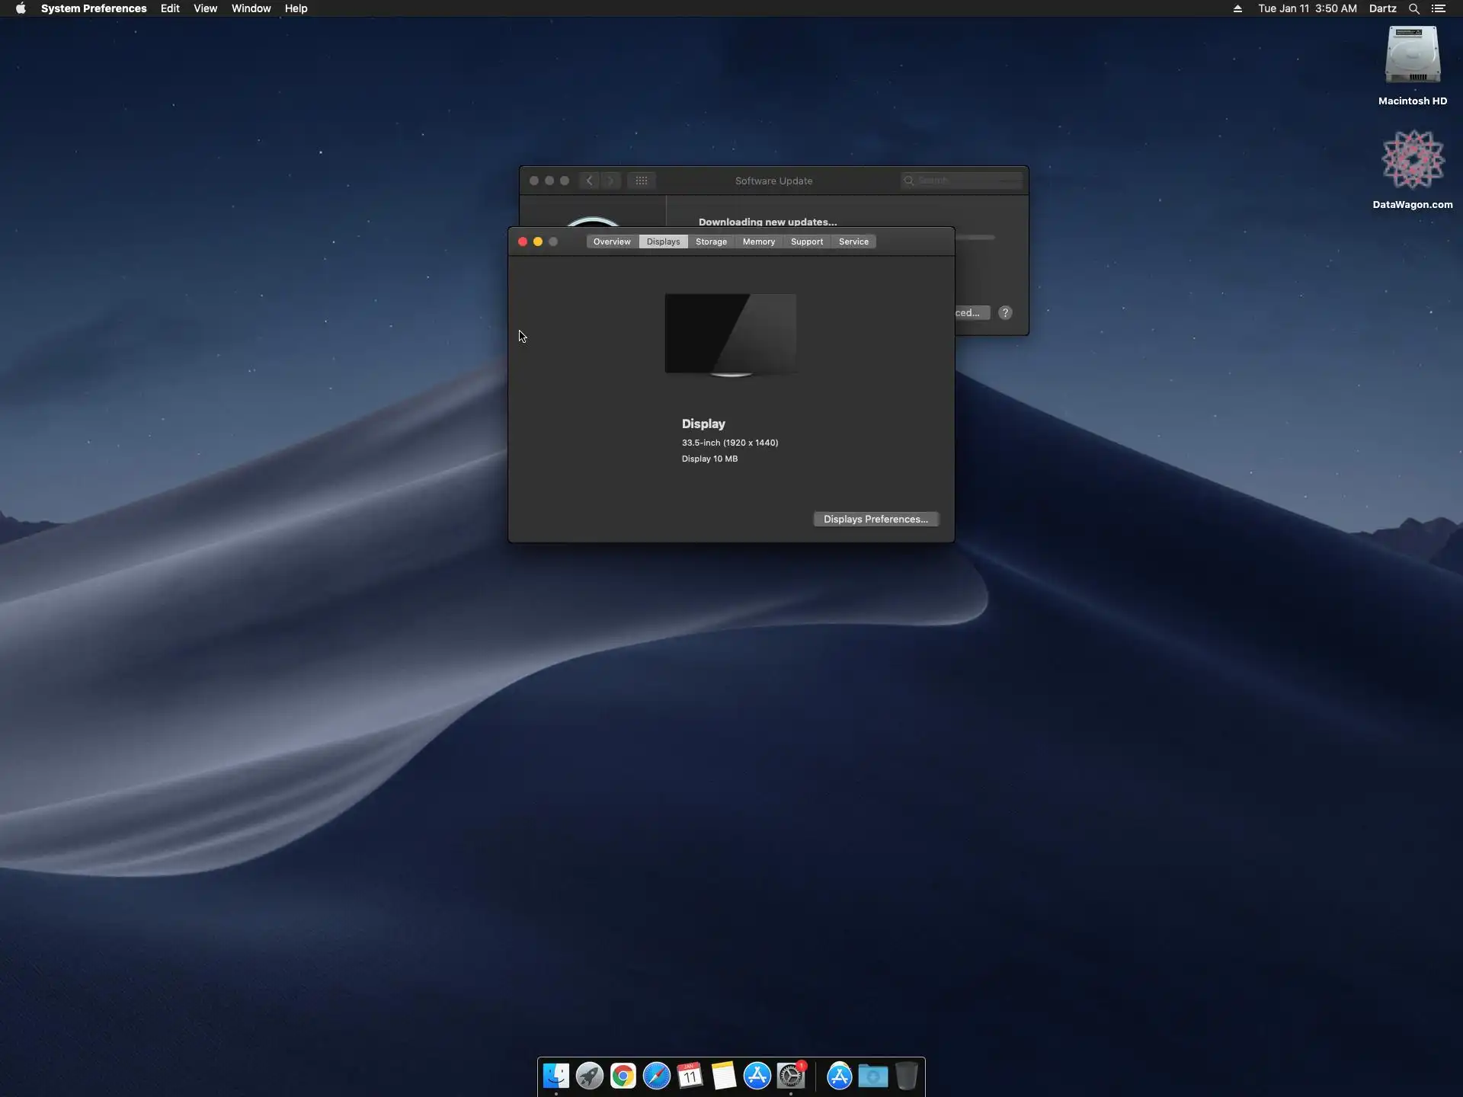Open the Downloads folder in Dock
This screenshot has height=1097, width=1463.
click(872, 1076)
